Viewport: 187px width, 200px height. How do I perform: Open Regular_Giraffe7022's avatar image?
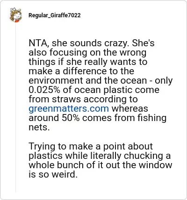click(x=15, y=15)
